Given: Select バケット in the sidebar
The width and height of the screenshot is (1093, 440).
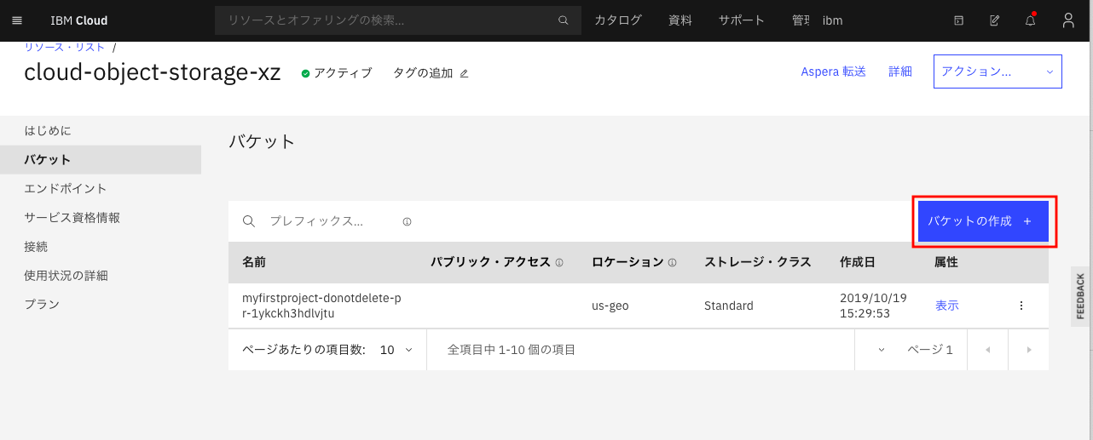Looking at the screenshot, I should click(x=101, y=160).
